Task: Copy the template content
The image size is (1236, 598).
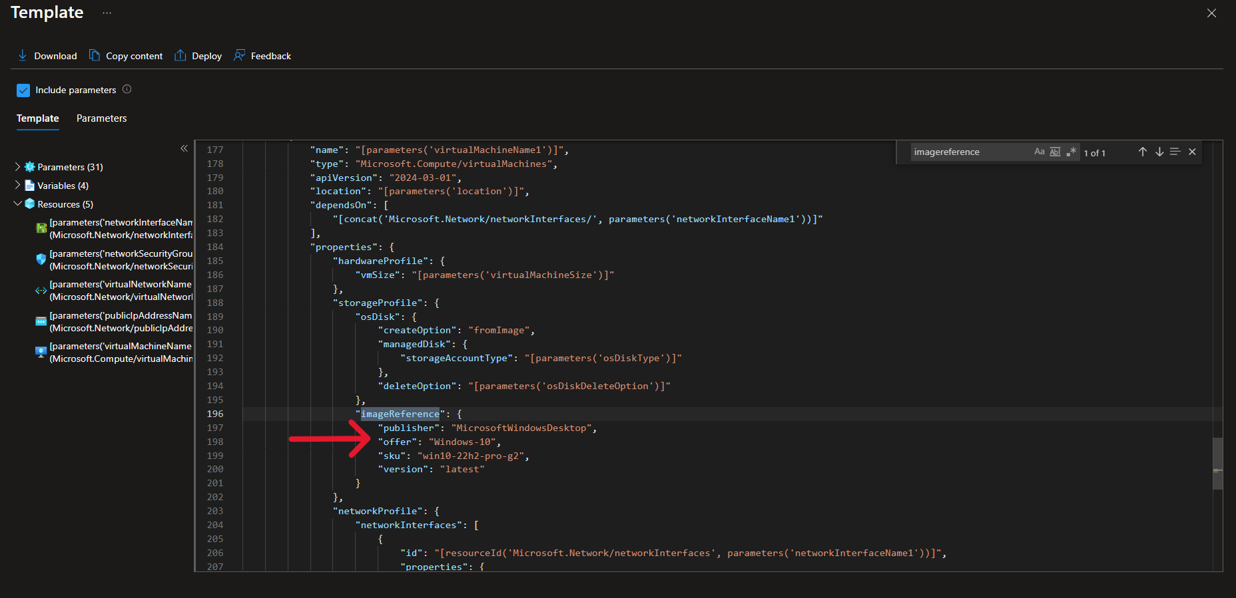Action: point(126,56)
